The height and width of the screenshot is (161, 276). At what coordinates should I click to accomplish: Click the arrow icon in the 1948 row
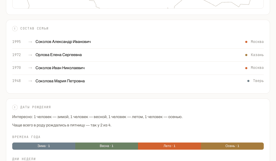pos(30,81)
